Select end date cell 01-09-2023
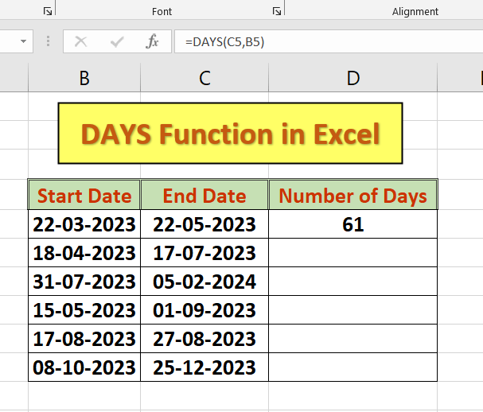The image size is (483, 412). (204, 310)
